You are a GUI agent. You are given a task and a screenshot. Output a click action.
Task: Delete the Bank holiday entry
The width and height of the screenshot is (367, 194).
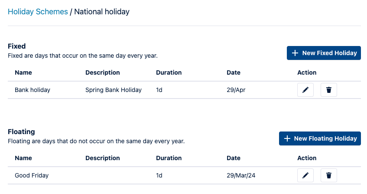tap(329, 90)
